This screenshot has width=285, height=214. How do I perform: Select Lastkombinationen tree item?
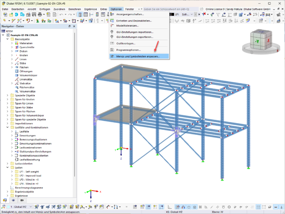tap(30, 148)
